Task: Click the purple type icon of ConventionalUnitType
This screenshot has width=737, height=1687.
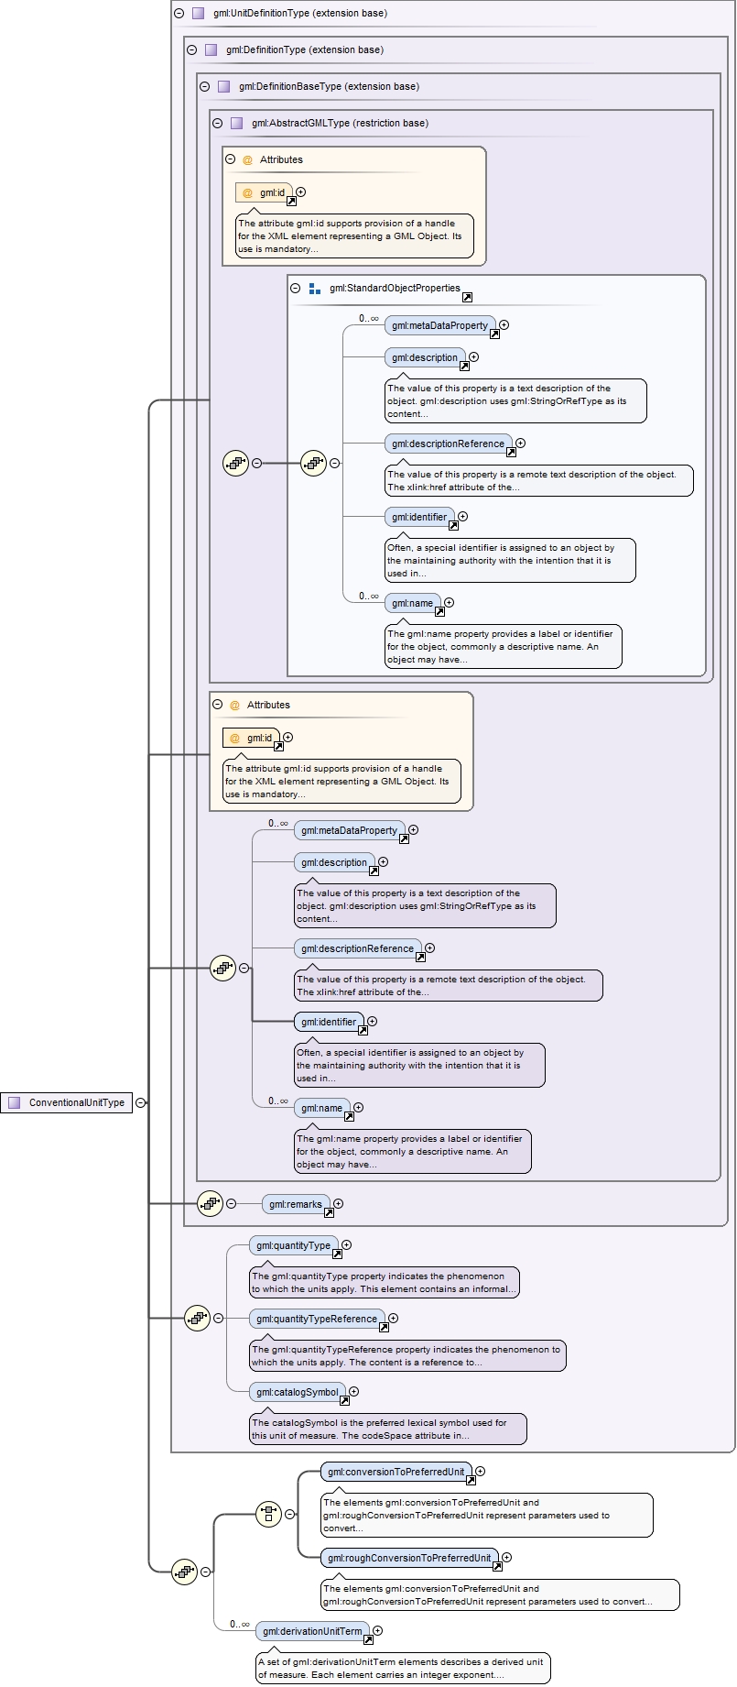Action: (x=14, y=1102)
